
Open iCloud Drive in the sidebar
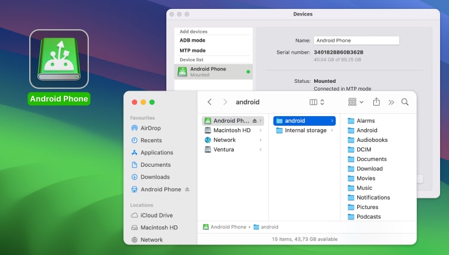click(x=152, y=215)
